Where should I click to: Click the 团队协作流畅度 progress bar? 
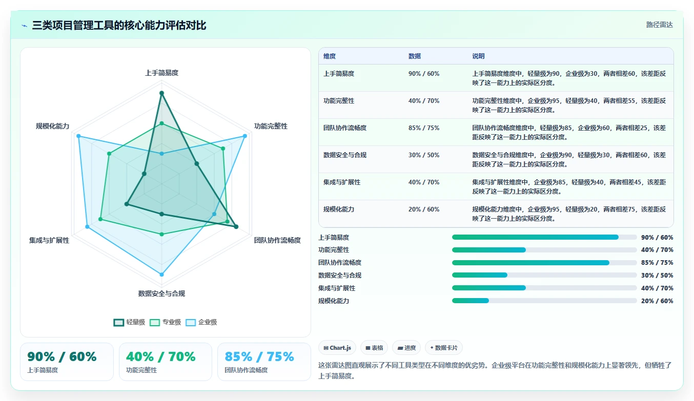point(544,263)
